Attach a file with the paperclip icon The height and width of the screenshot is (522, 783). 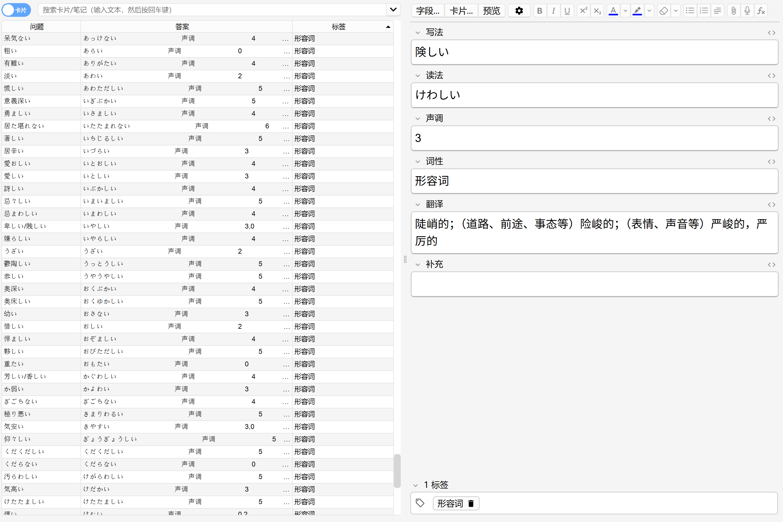734,11
